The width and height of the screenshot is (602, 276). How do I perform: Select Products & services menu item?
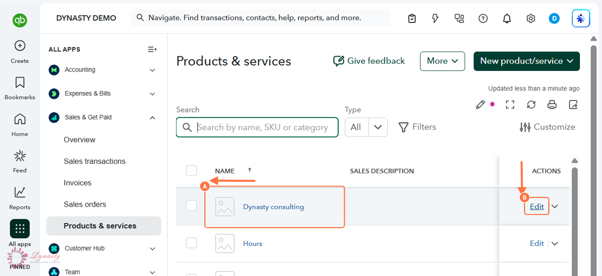(104, 226)
